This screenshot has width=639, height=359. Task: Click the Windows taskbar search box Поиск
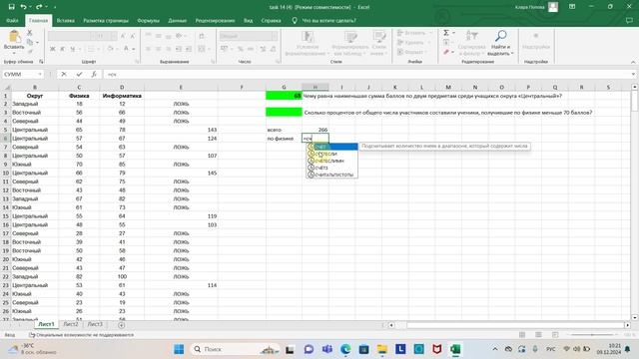(x=235, y=349)
